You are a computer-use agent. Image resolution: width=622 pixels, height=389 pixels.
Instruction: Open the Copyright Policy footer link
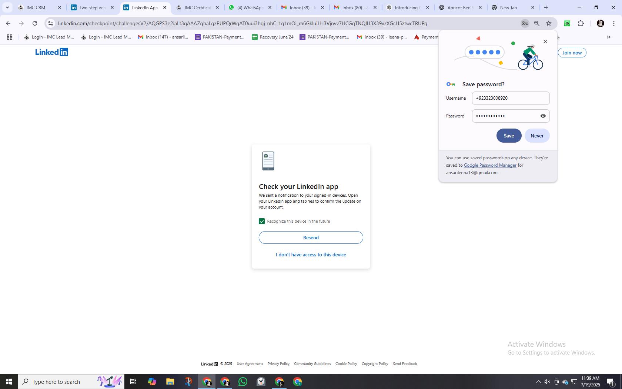click(x=375, y=364)
